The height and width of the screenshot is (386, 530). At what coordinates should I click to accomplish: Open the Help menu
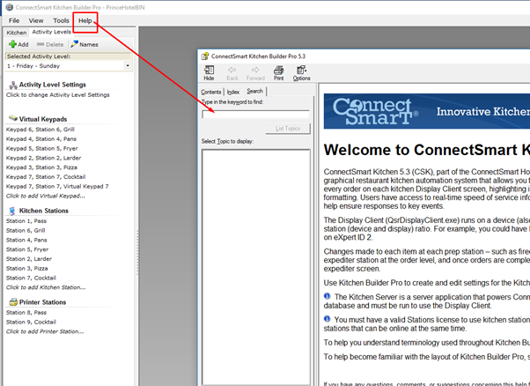[x=85, y=19]
